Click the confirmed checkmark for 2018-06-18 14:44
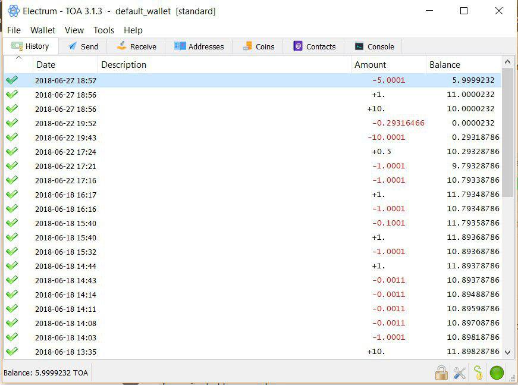The image size is (518, 385). [x=12, y=266]
